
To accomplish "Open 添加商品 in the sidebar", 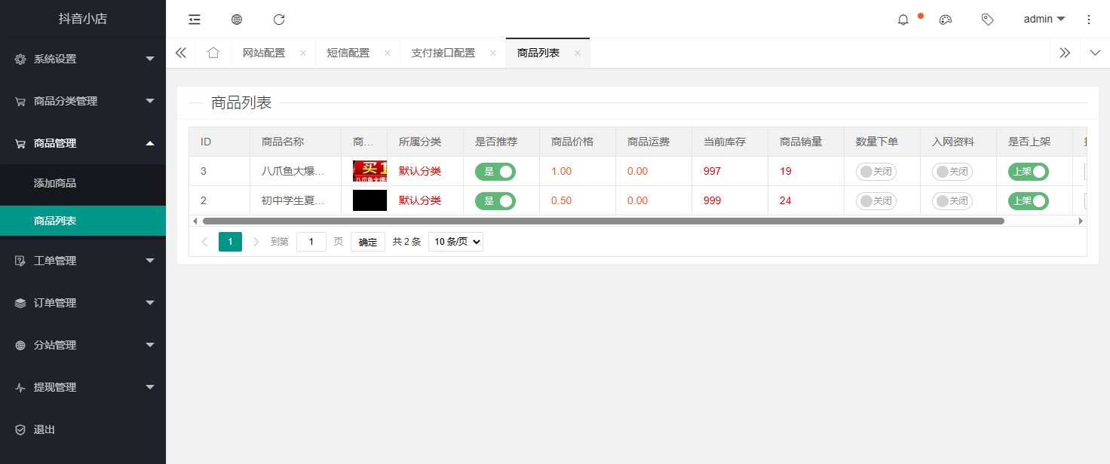I will coord(83,183).
